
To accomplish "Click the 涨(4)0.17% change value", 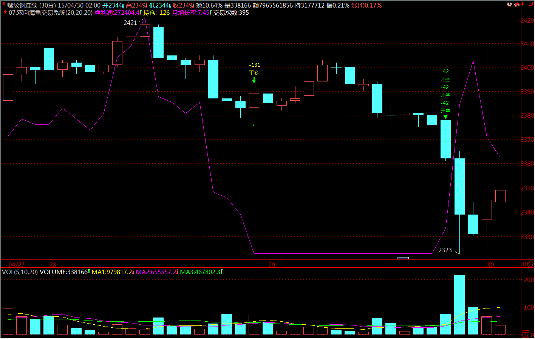I will [366, 6].
